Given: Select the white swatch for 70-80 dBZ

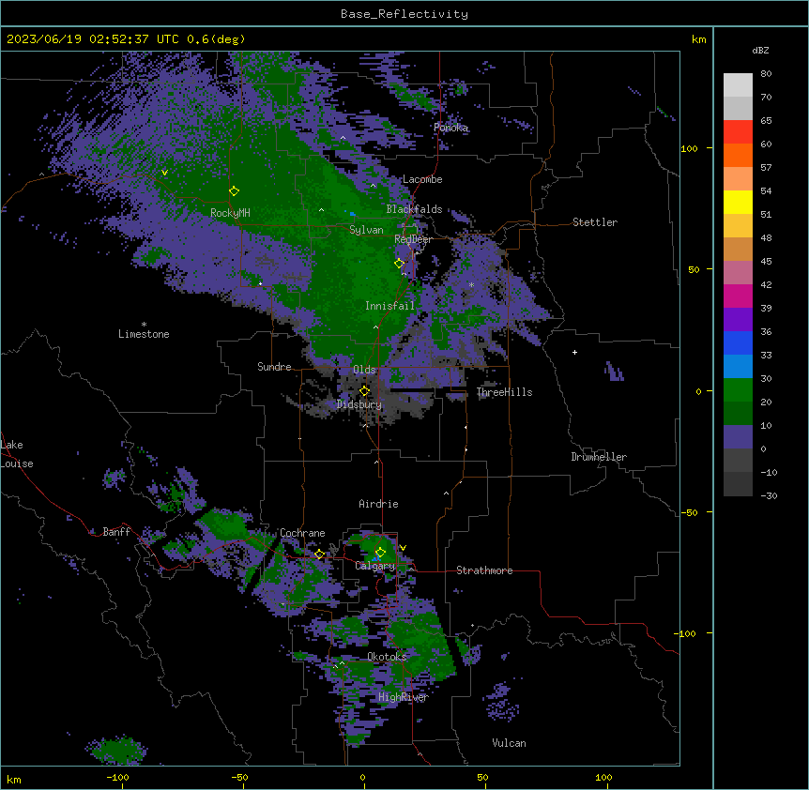Looking at the screenshot, I should 738,85.
